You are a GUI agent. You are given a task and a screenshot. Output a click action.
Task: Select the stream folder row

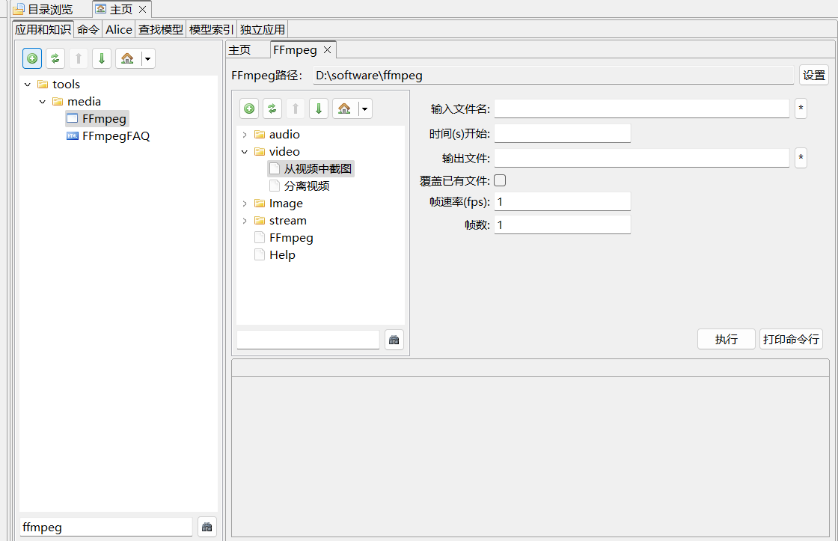281,221
